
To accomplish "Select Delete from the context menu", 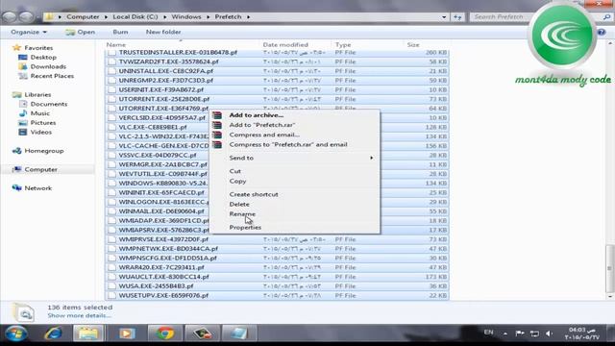I will 239,205.
